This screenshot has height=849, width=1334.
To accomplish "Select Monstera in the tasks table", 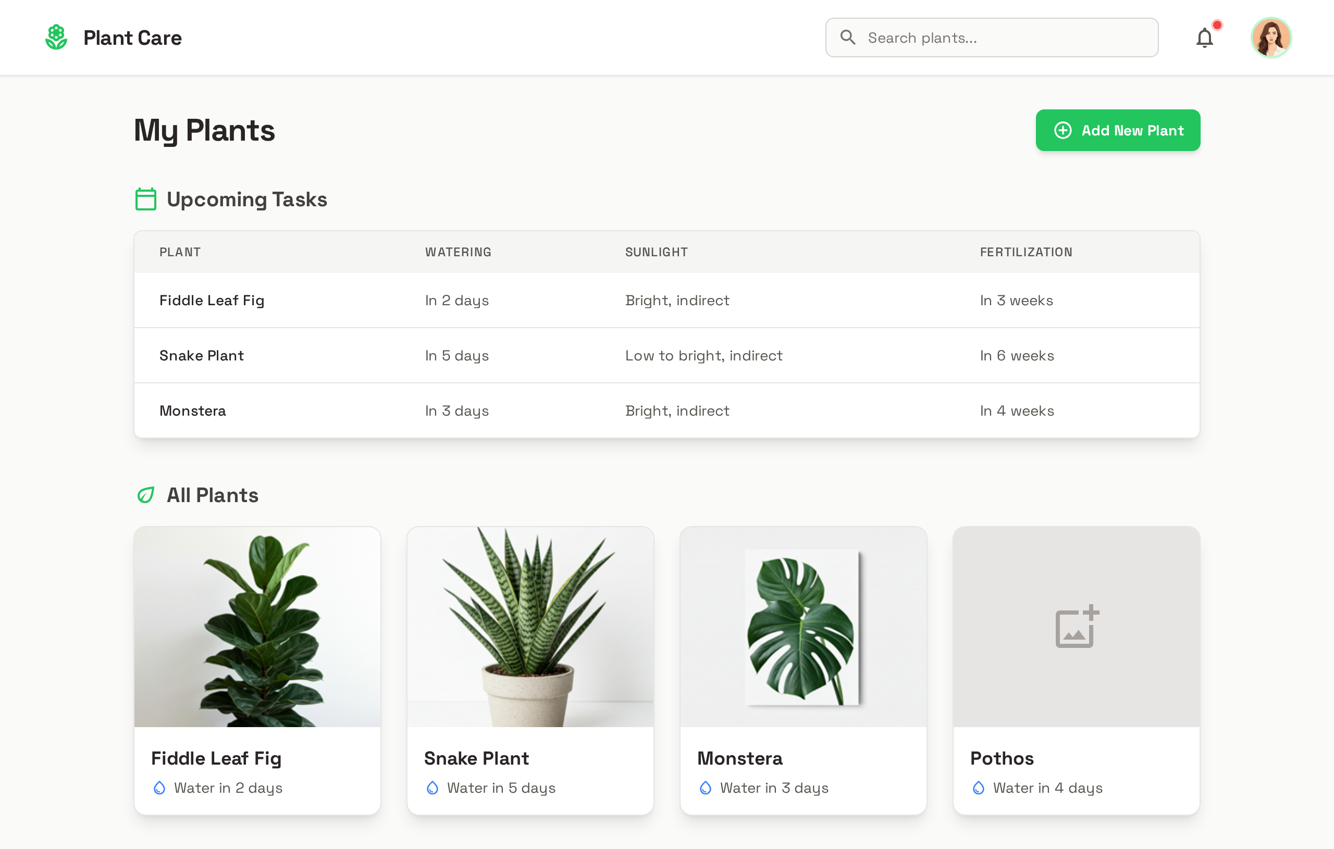I will click(193, 411).
